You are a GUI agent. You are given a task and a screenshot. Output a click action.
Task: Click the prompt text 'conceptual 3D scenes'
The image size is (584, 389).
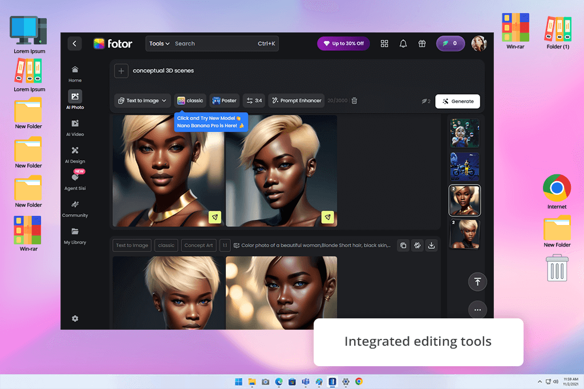point(163,71)
